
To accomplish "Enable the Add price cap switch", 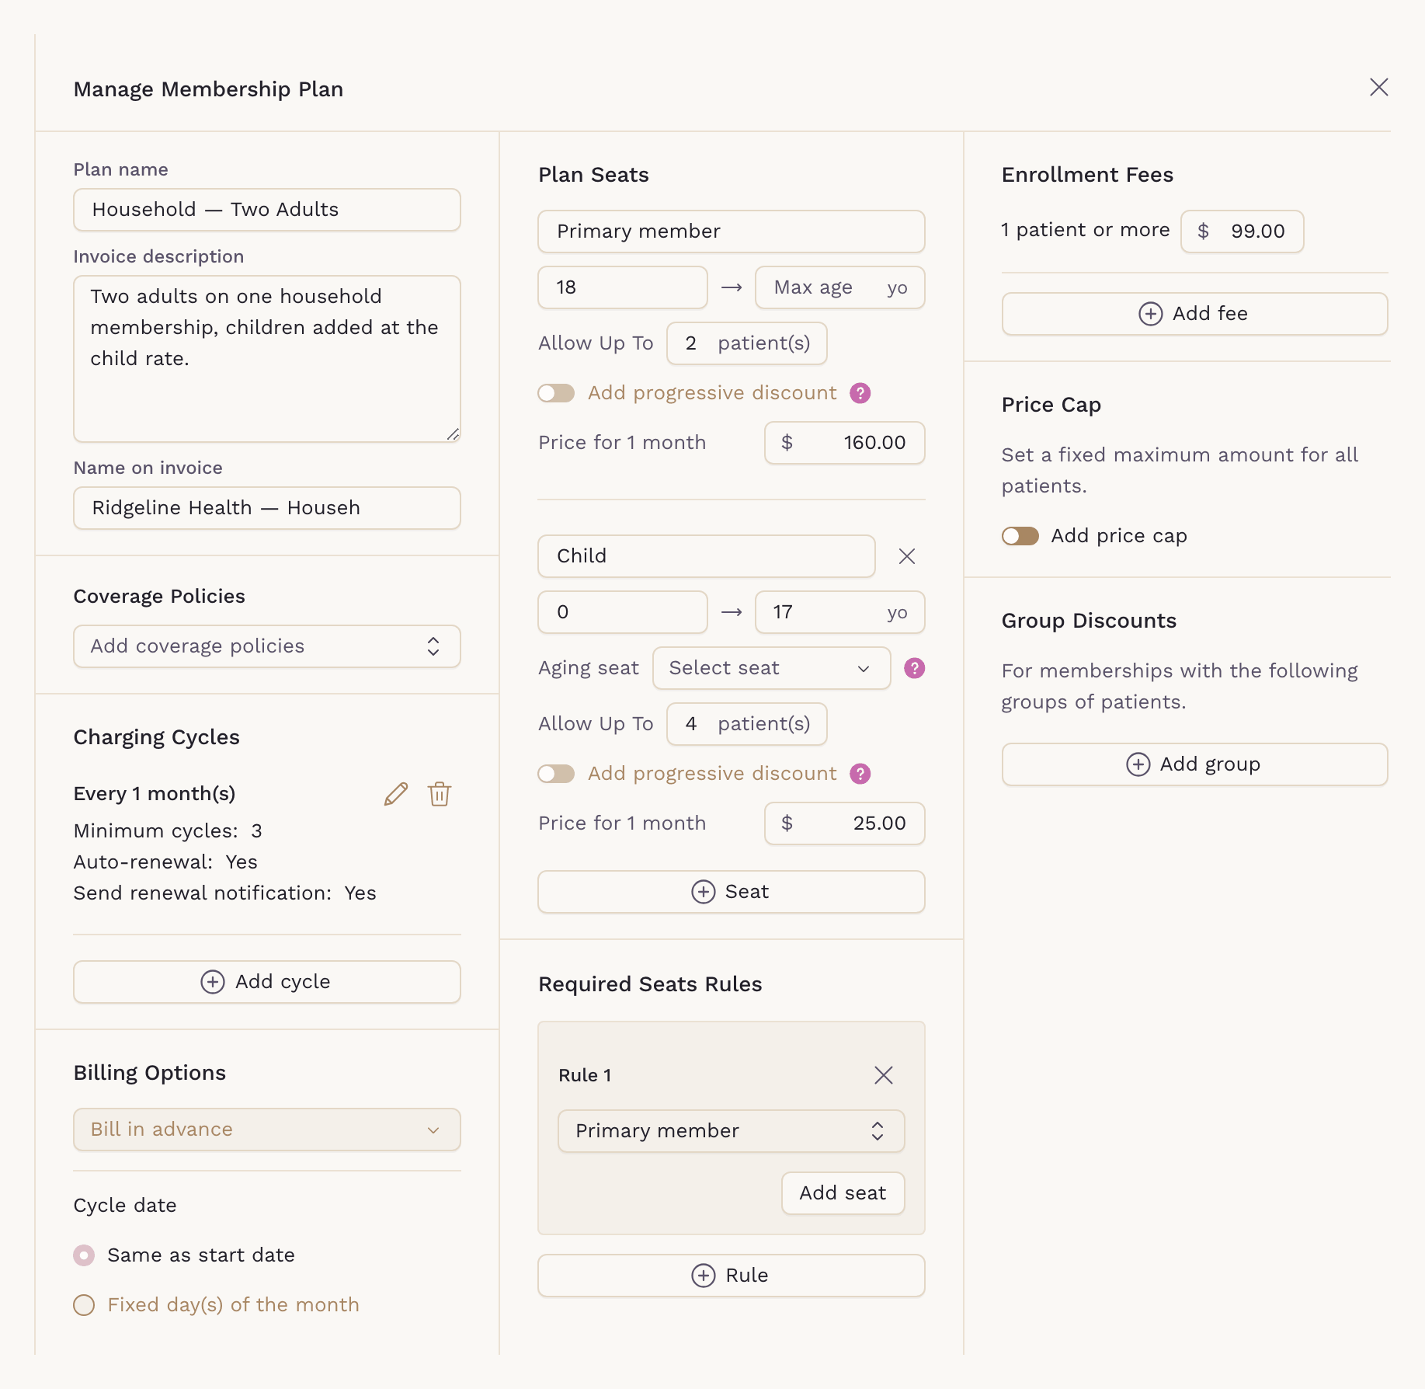I will 1020,536.
